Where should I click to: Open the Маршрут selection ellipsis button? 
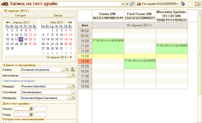[70, 86]
